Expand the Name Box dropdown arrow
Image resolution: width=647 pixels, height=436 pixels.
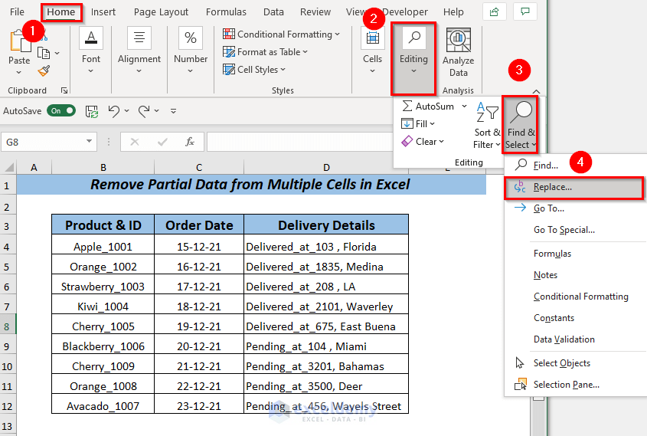[x=90, y=142]
